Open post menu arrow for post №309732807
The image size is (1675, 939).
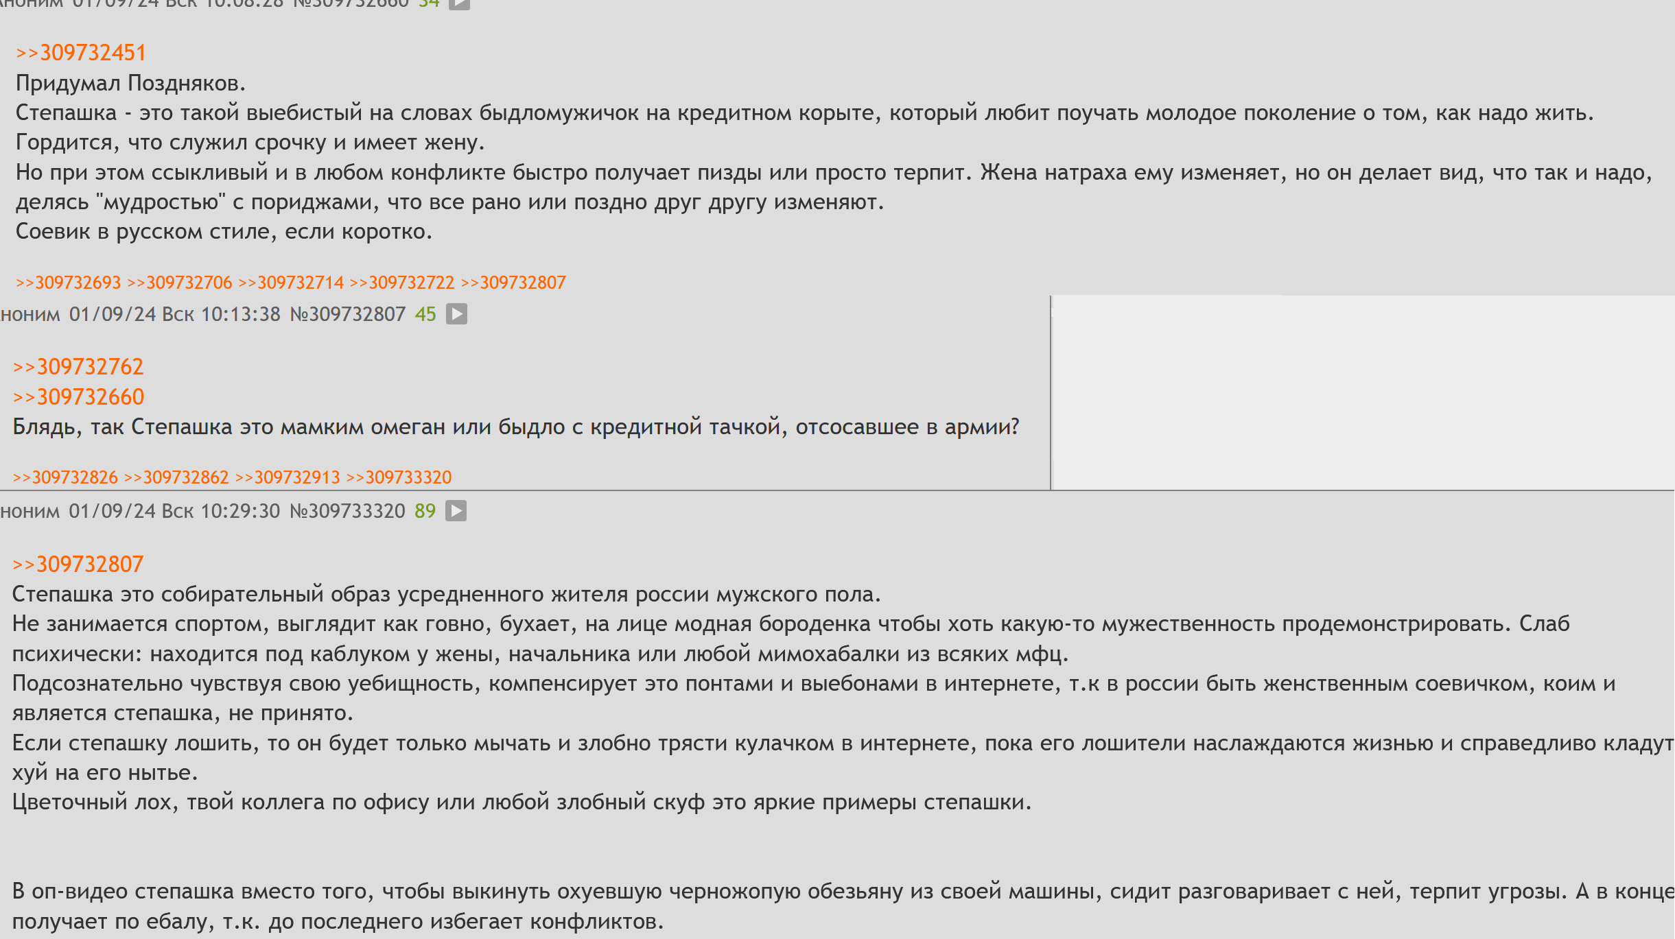(x=456, y=314)
